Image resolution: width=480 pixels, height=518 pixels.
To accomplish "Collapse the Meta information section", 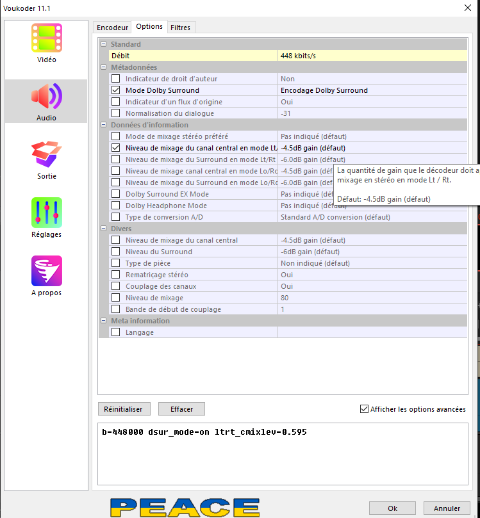I will coord(103,321).
